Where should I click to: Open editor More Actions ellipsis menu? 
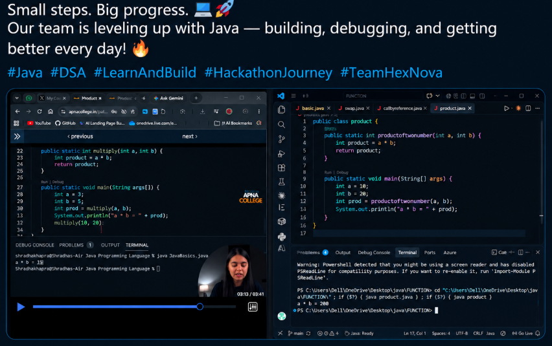click(538, 108)
